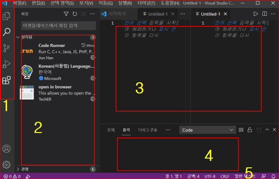
Task: Change indentation via 공백: 4
Action: click(x=193, y=176)
